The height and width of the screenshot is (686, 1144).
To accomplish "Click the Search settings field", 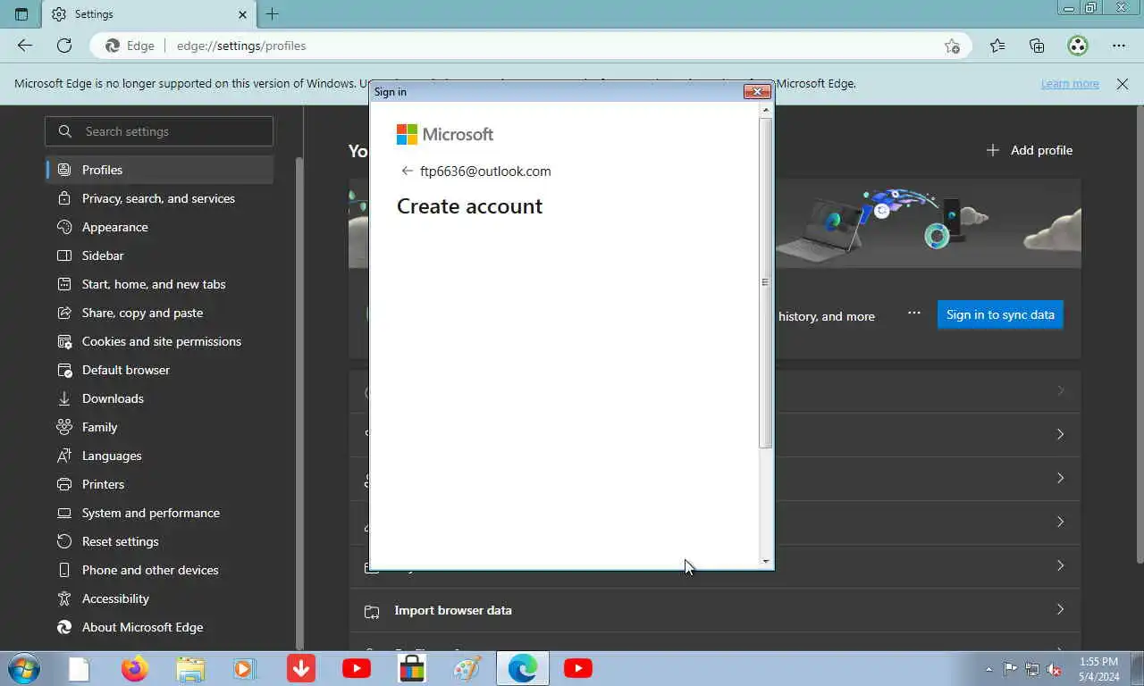I will point(159,131).
